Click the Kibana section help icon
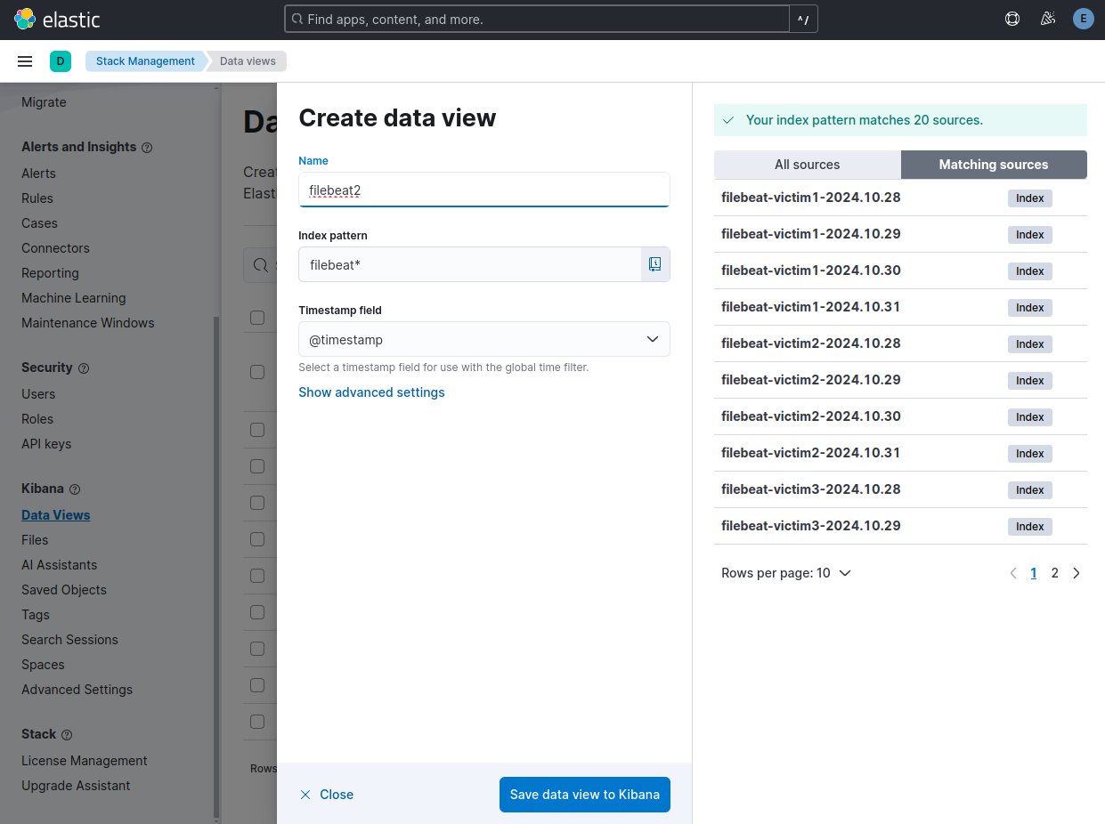Viewport: 1105px width, 824px height. pos(75,489)
